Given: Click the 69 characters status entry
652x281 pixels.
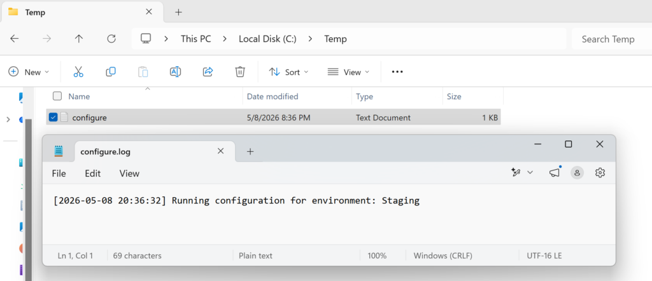Looking at the screenshot, I should [138, 256].
